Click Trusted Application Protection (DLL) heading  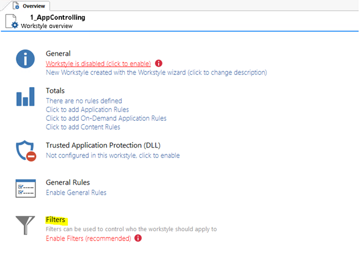click(103, 145)
